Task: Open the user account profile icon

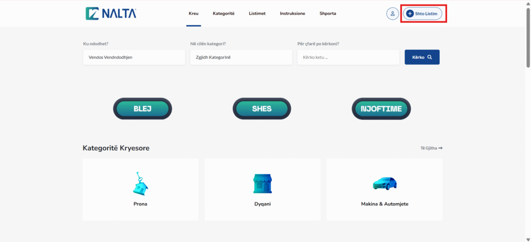Action: tap(393, 13)
